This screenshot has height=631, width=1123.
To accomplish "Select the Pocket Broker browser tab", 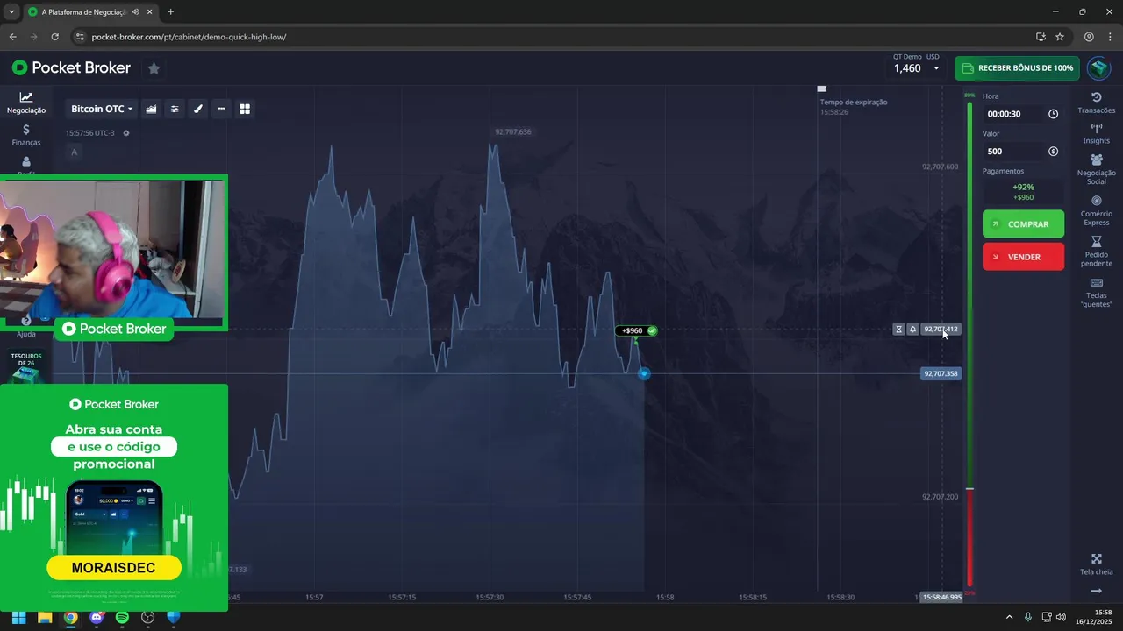I will (x=90, y=12).
